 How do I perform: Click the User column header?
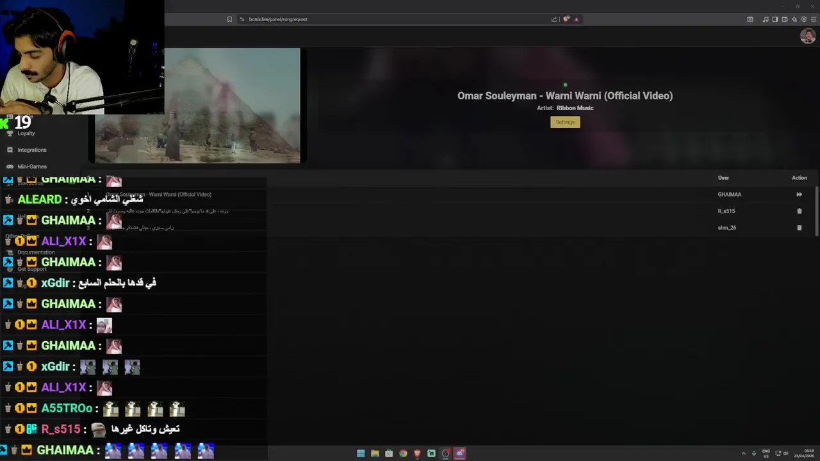tap(723, 177)
